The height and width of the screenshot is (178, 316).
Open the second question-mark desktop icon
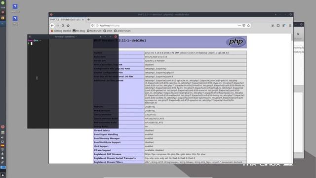click(x=15, y=19)
